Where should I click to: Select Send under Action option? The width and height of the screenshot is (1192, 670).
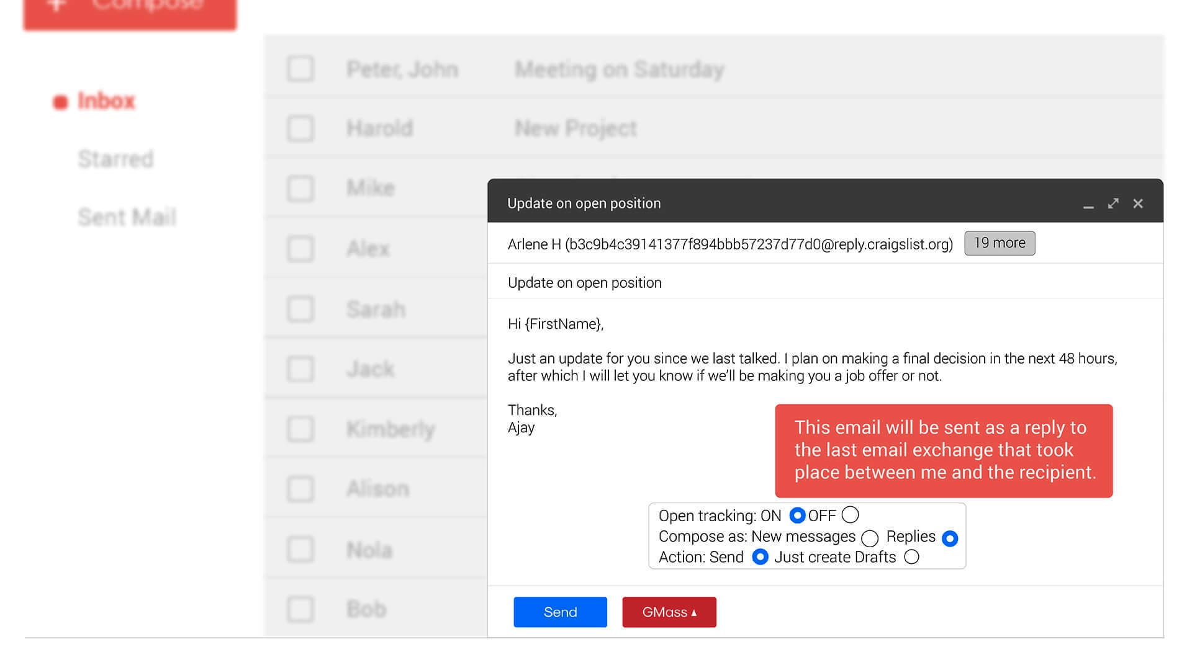click(x=761, y=557)
